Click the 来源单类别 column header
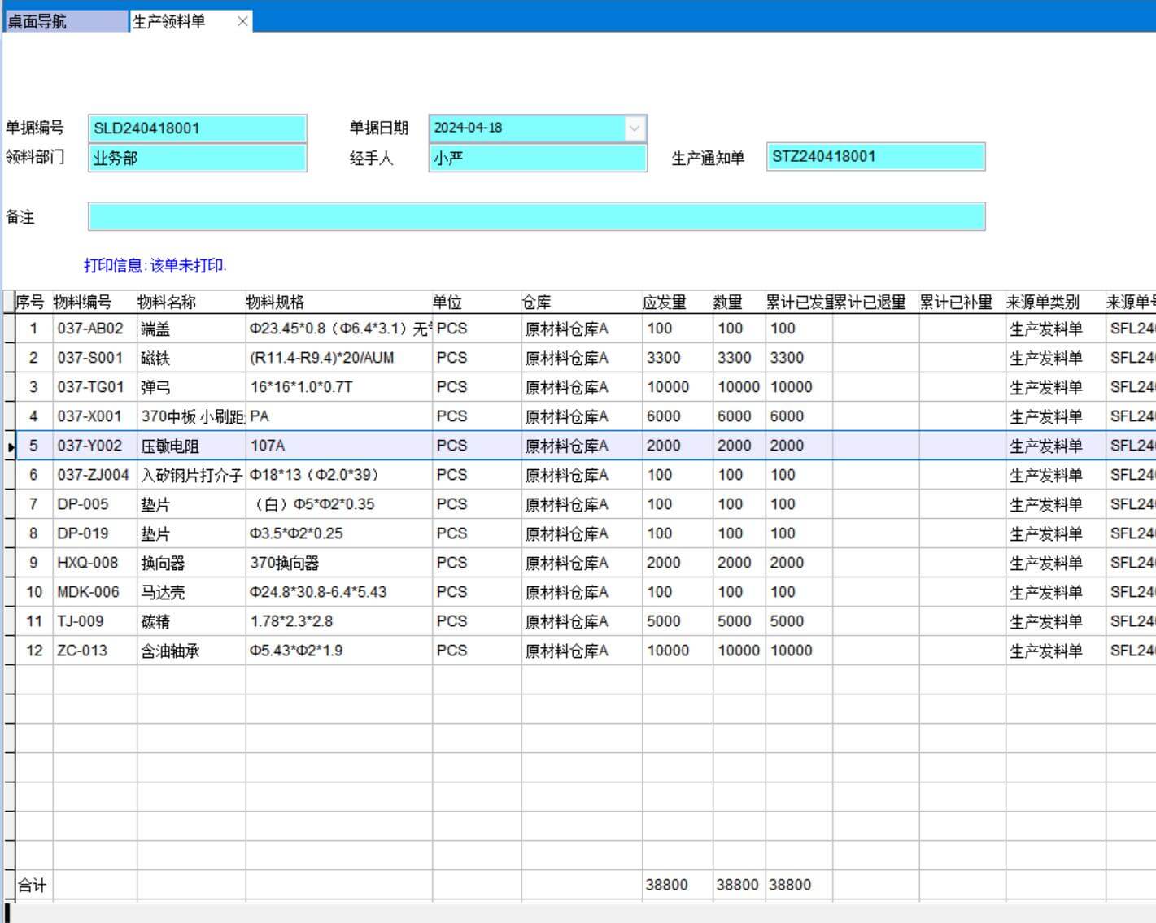Image resolution: width=1156 pixels, height=923 pixels. [x=1043, y=303]
